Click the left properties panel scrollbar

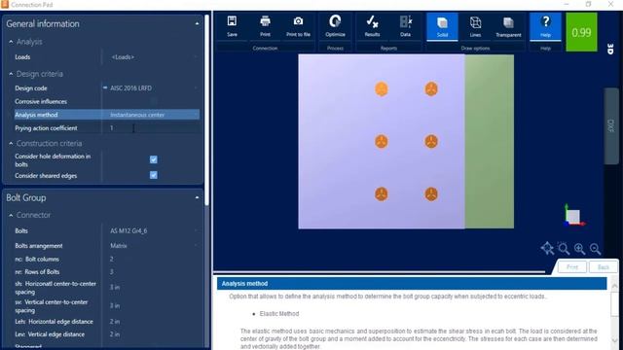click(206, 111)
